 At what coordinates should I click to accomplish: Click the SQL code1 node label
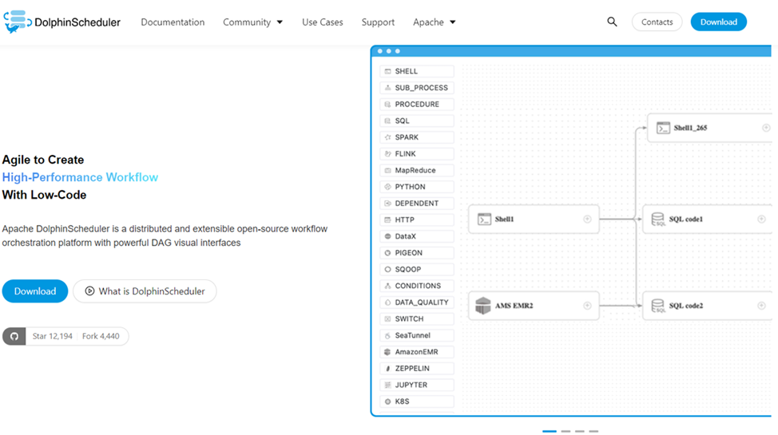(685, 219)
